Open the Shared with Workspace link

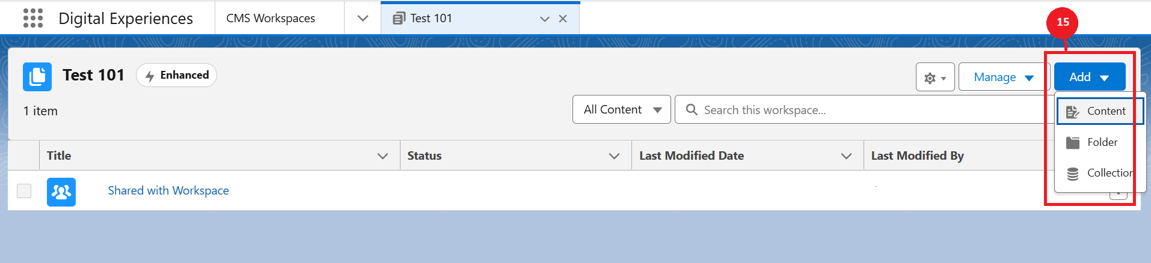point(168,191)
